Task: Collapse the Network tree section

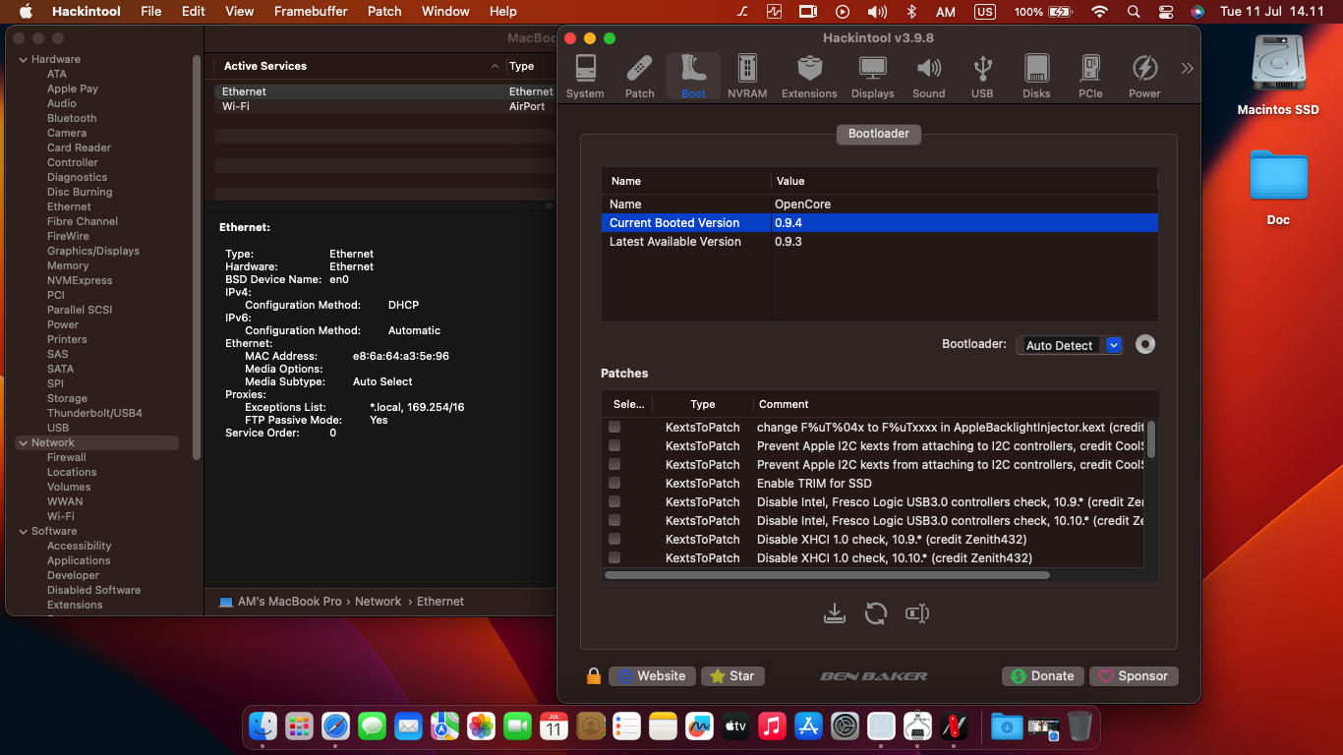Action: pyautogui.click(x=23, y=442)
